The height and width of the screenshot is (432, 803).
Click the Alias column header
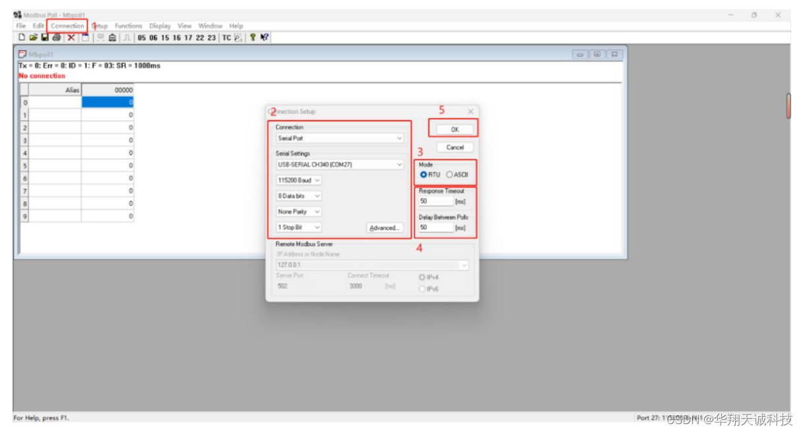click(55, 90)
